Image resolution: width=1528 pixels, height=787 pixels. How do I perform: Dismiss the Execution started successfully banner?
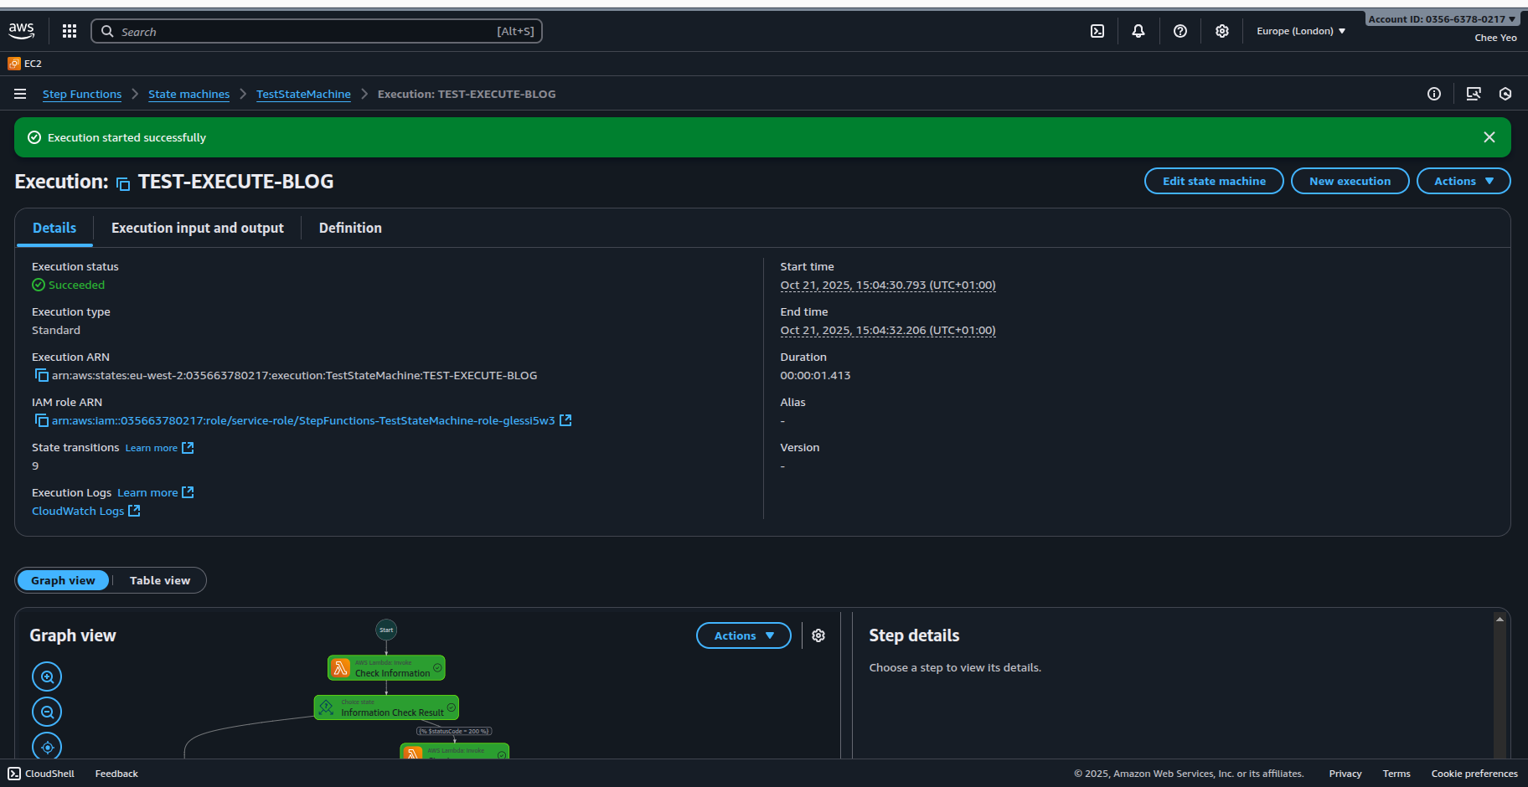(1489, 136)
